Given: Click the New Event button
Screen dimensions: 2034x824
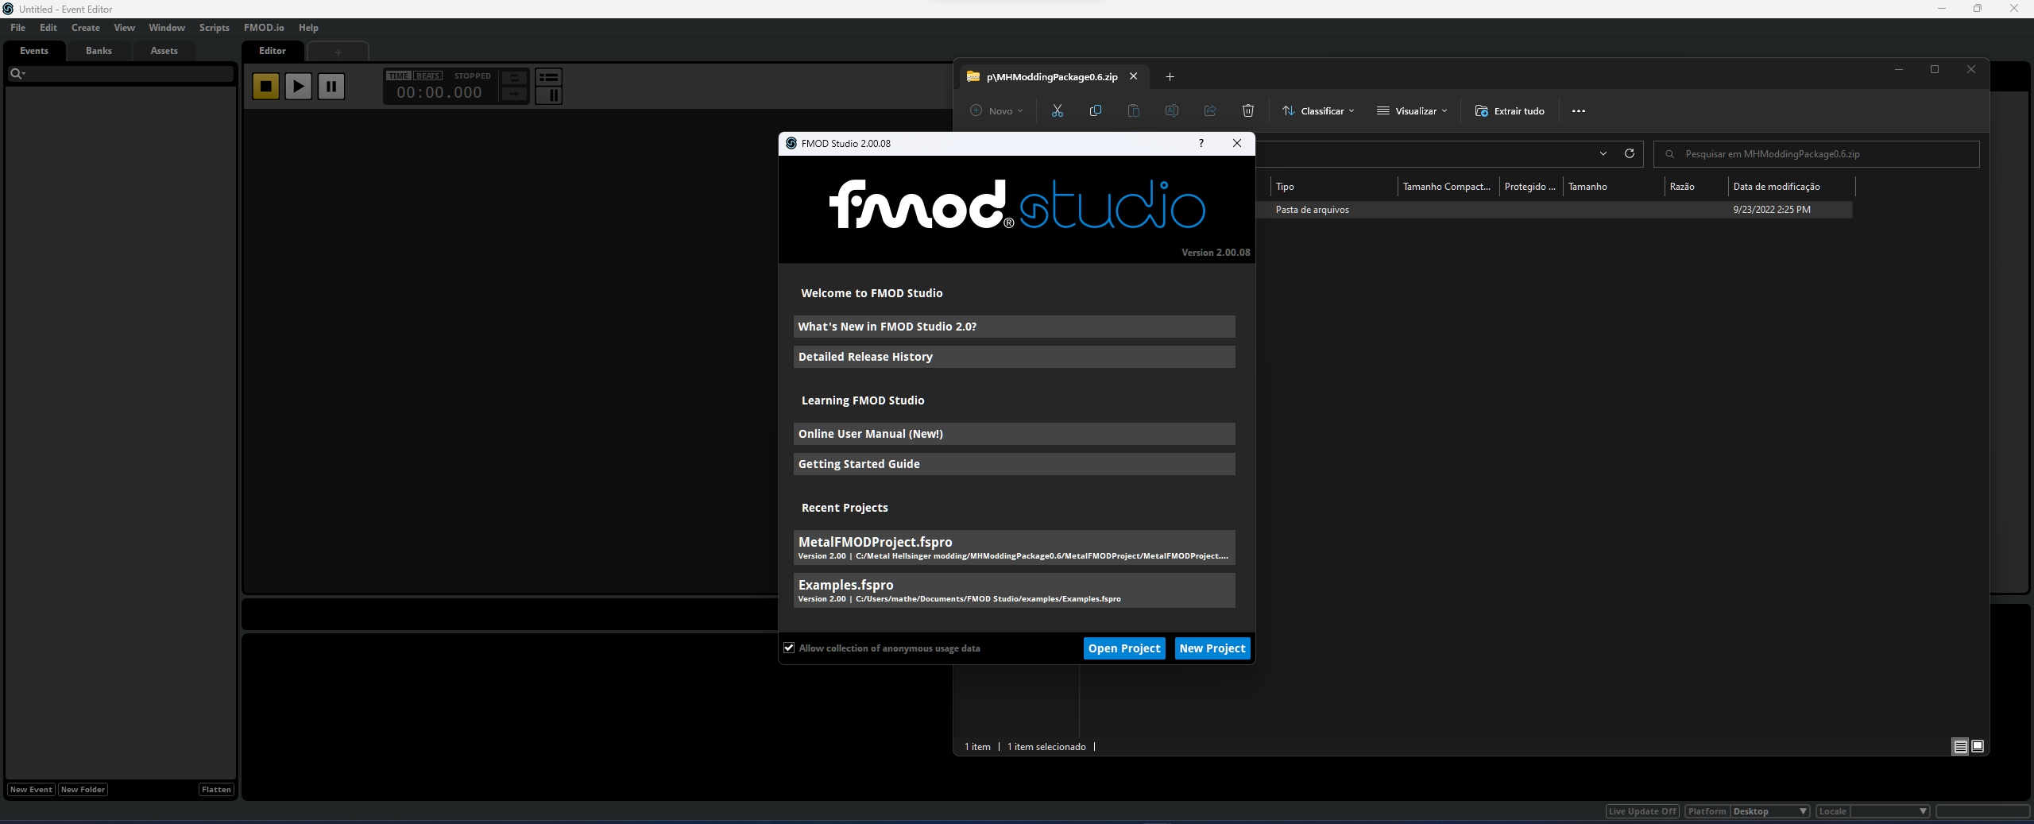Looking at the screenshot, I should point(31,790).
